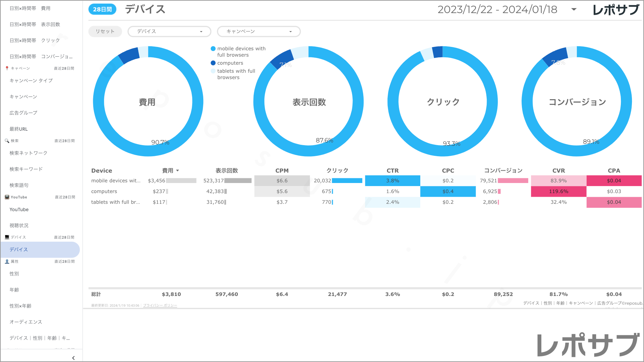Screen dimensions: 644x362
Task: Click the YouTube section TV icon
Action: [x=7, y=197]
